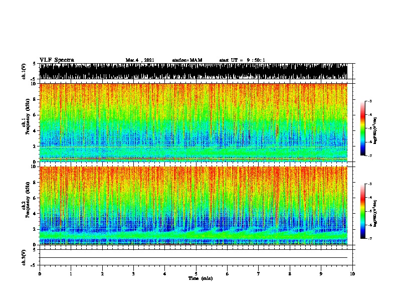Image resolution: width=397 pixels, height=307 pixels.
Task: Click the "start UT = 9 :50: 1" text
Action: 242,60
